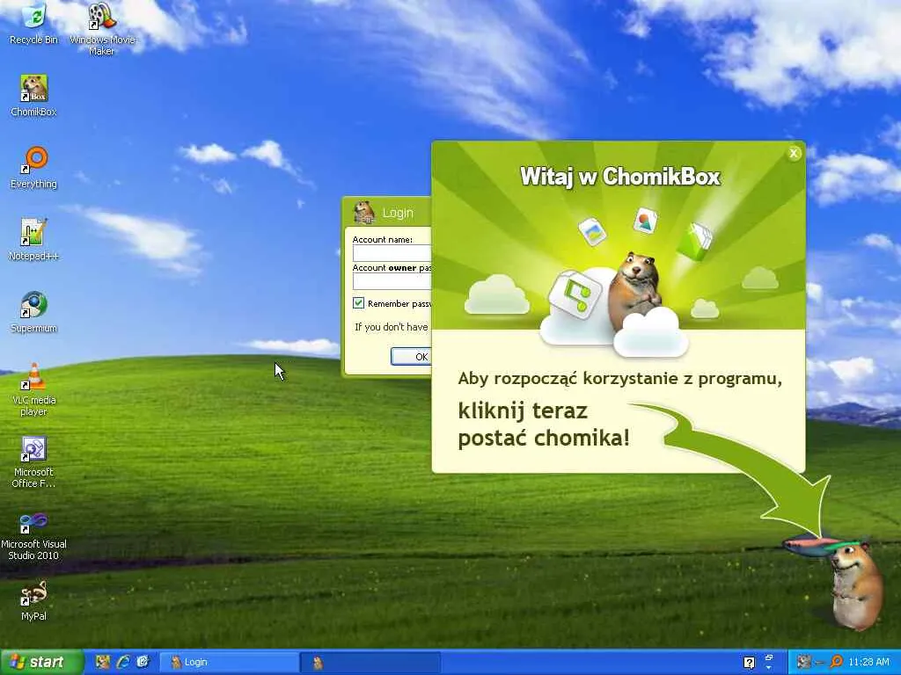This screenshot has width=901, height=675.
Task: Click OK in the Login dialog
Action: 412,357
